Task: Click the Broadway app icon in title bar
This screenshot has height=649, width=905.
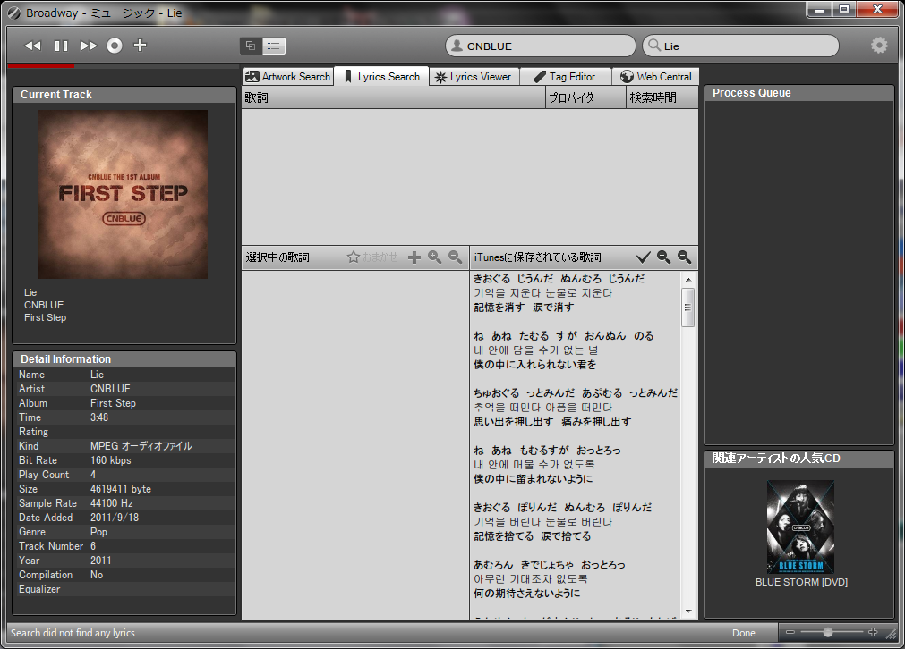Action: coord(13,13)
